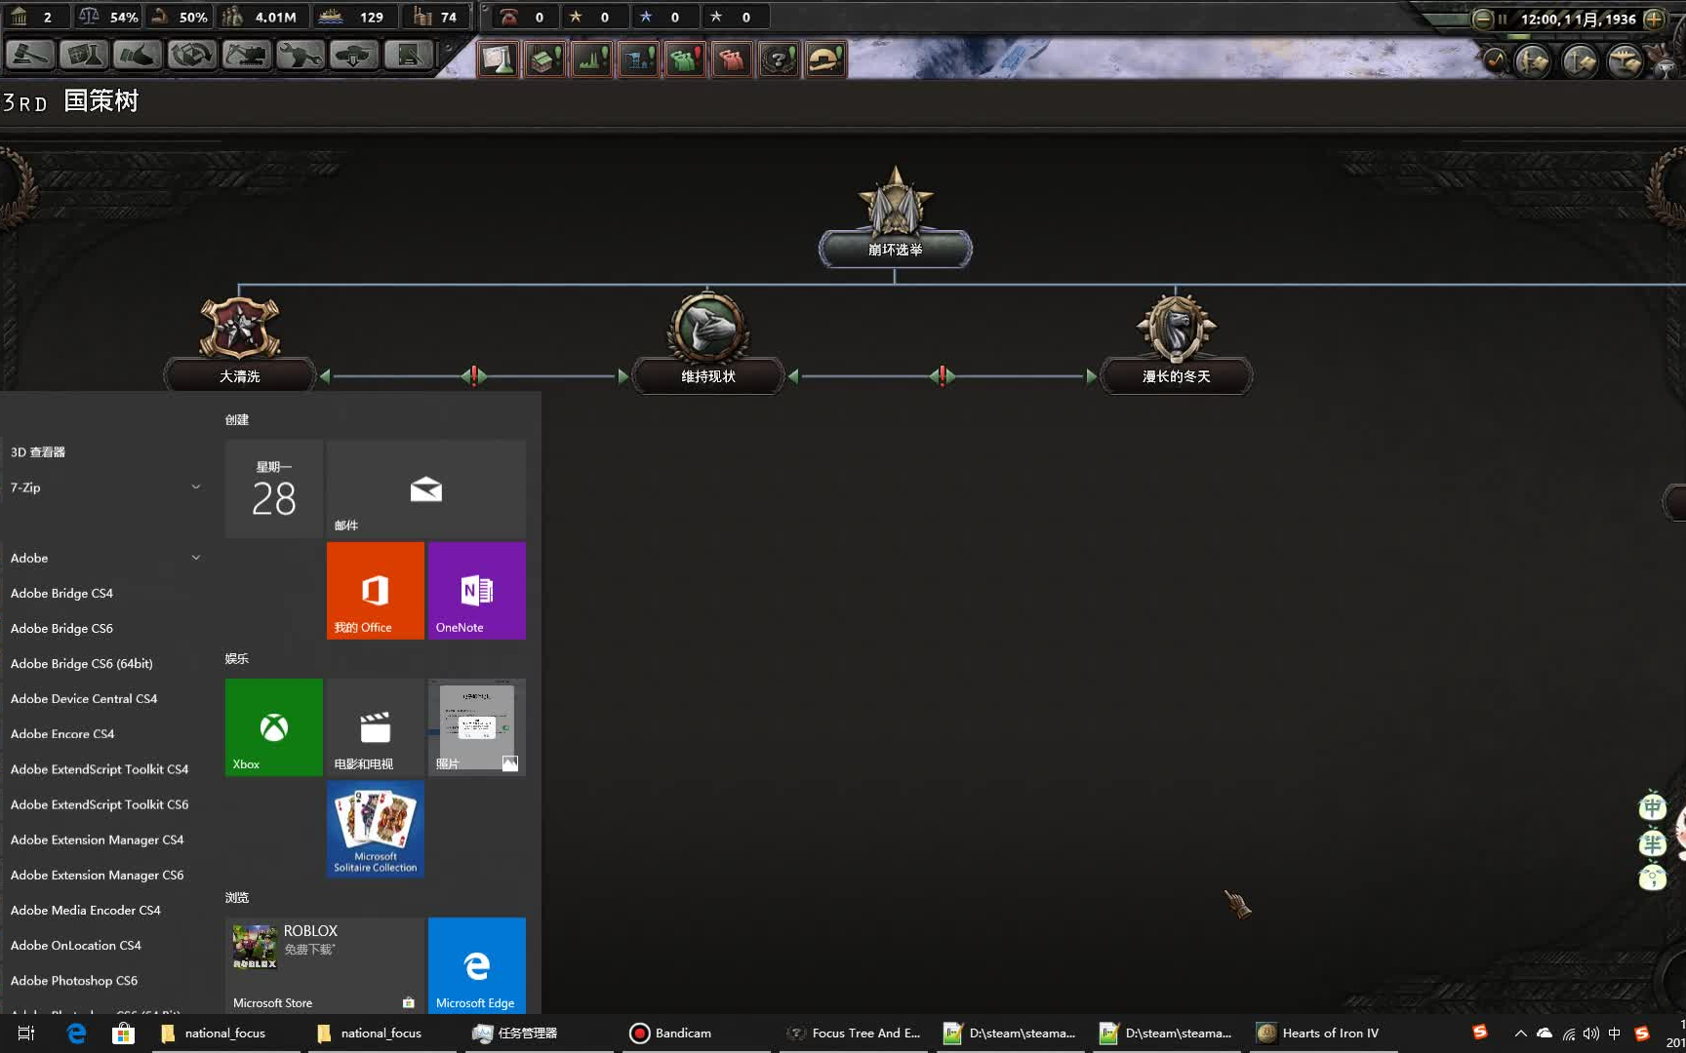Click the research alert flask icon
This screenshot has height=1053, width=1686.
[499, 59]
